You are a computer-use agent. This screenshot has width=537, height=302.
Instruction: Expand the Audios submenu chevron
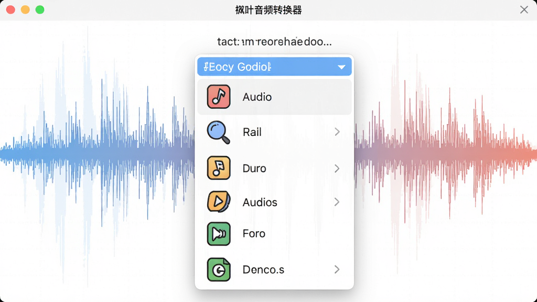click(x=337, y=202)
